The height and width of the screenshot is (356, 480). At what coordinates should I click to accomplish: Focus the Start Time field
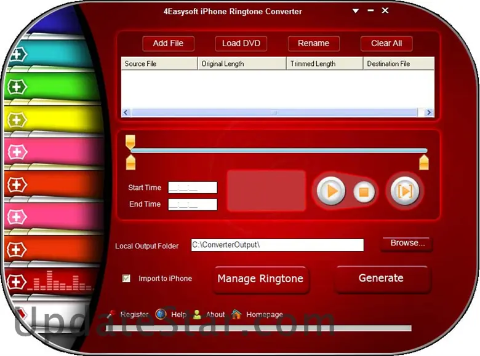193,188
